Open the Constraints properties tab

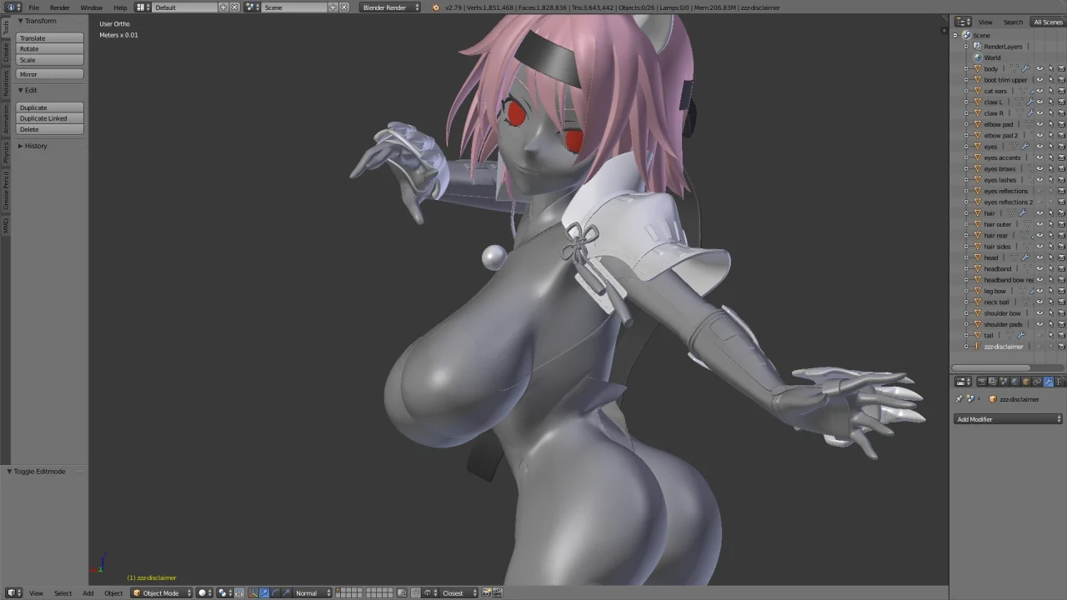point(1037,382)
